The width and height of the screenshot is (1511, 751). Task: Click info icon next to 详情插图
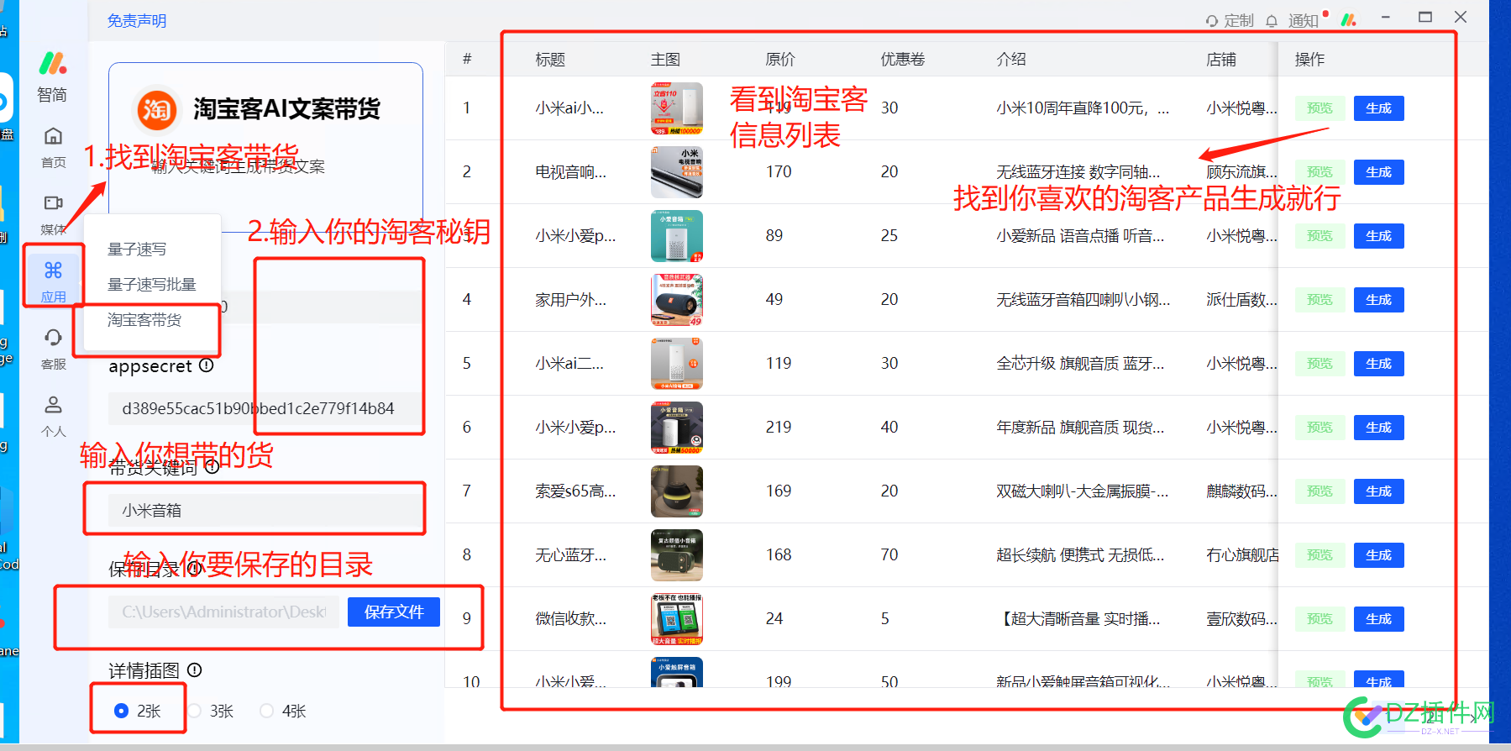click(x=195, y=670)
